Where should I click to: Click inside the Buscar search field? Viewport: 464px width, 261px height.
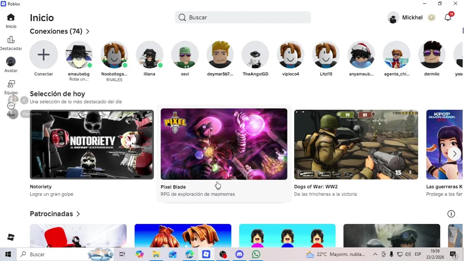(x=243, y=17)
